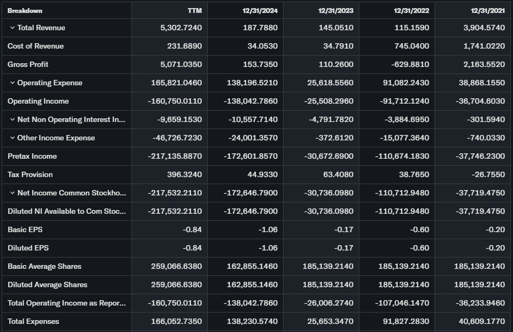Select the Diluted EPS row label
This screenshot has width=513, height=332.
coord(25,248)
